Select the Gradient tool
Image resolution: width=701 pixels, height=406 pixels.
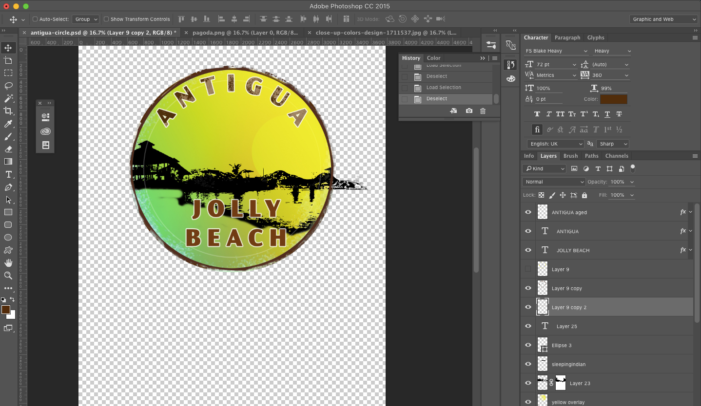[x=8, y=162]
